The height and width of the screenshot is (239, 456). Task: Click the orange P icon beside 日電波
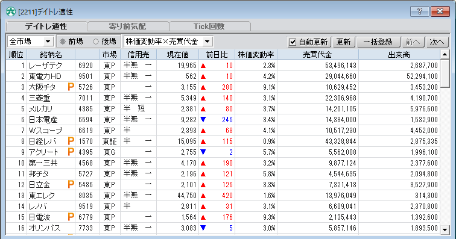[71, 217]
